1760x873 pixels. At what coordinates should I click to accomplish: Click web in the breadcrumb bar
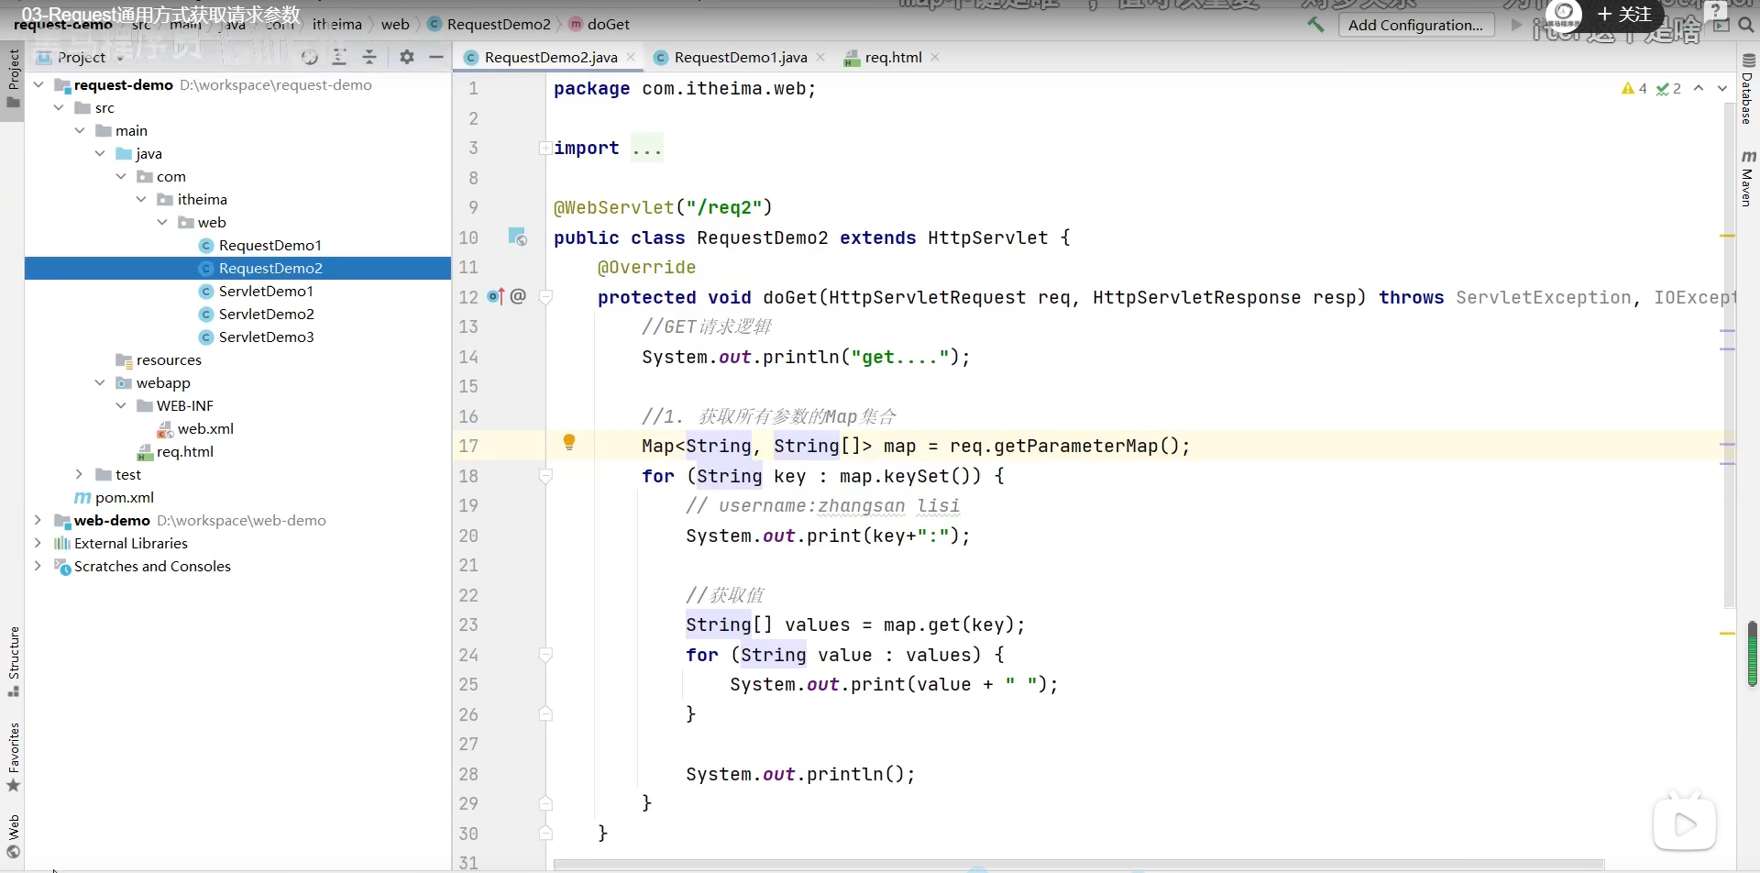point(395,24)
